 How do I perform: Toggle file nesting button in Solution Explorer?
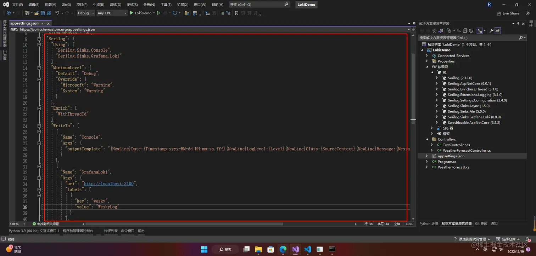480,31
